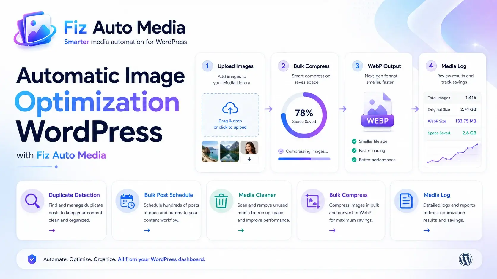Click the 'Fiz Auto Media' header title
Screen dimensions: 497x279
125,28
